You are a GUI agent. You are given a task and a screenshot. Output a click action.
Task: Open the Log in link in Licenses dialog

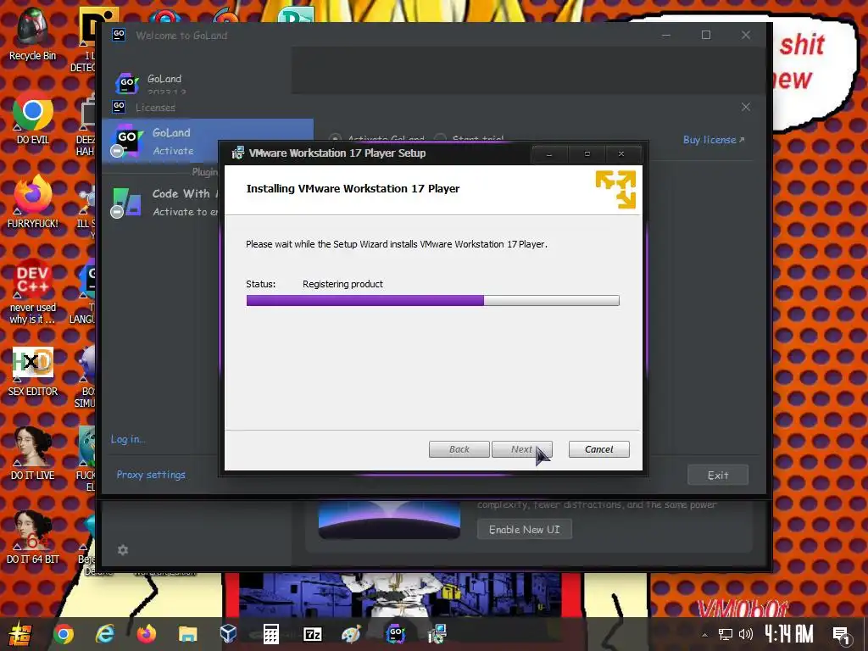[127, 439]
